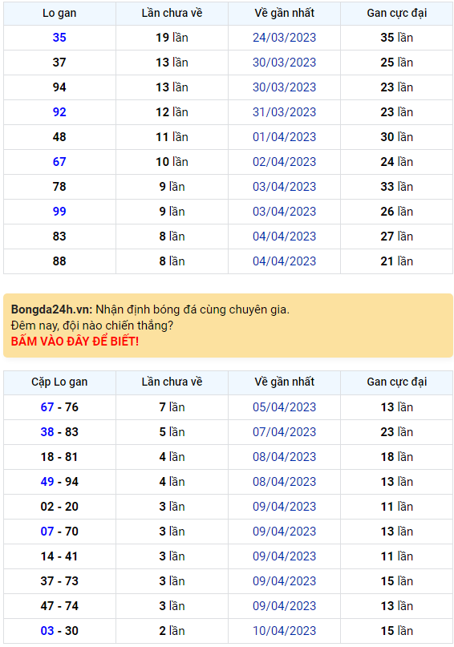Open date 09/04/2023 in the 02 - 20 row
This screenshot has height=647, width=454.
point(285,507)
